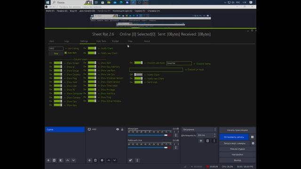Toggle the Show Active Window switch

[92, 101]
